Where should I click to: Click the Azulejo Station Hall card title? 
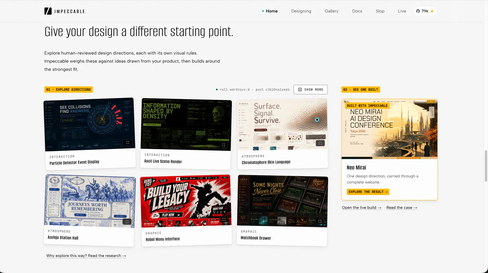pos(63,238)
